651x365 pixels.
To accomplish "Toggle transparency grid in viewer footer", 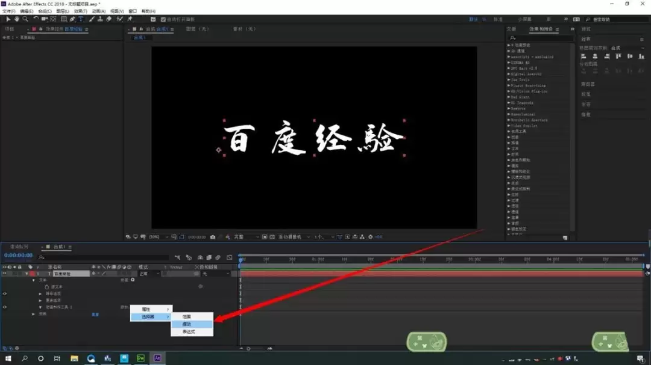I will click(272, 237).
